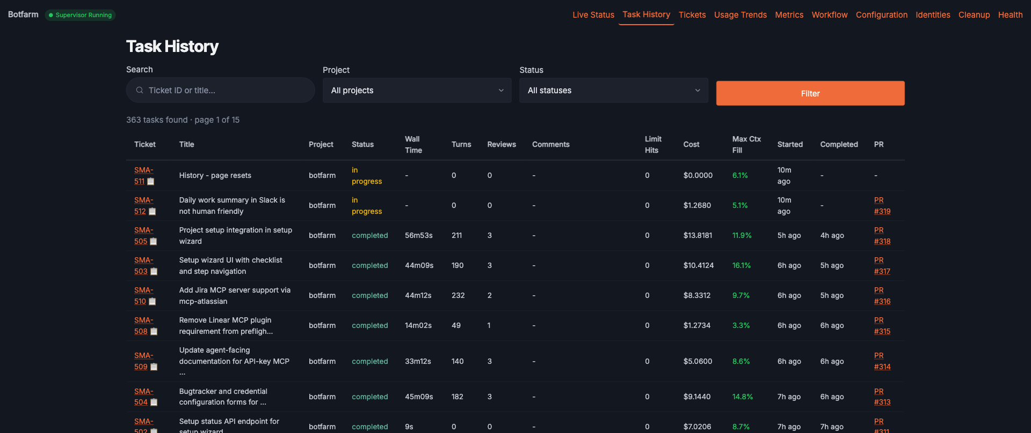The height and width of the screenshot is (433, 1031).
Task: Open the All statuses dropdown
Action: tap(614, 91)
